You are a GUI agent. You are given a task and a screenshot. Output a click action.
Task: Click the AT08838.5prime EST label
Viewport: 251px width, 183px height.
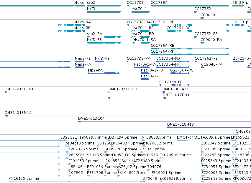157,137
